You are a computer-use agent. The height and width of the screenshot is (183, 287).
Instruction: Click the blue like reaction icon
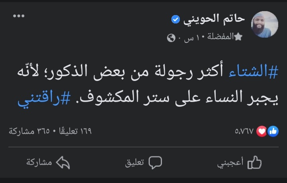[x=273, y=131]
